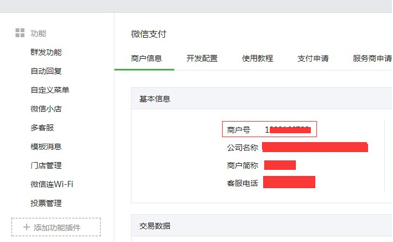Click the 商户简称 label

243,165
